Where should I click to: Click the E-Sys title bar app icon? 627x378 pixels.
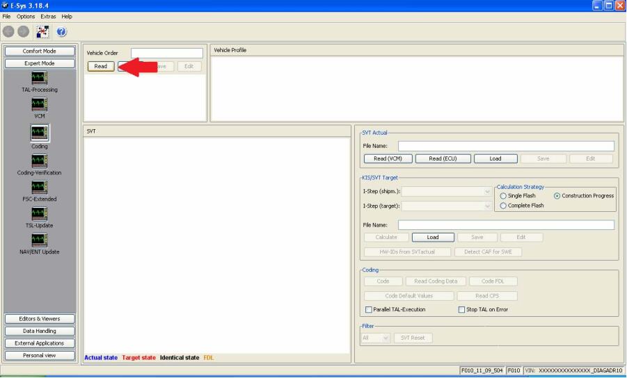click(5, 6)
